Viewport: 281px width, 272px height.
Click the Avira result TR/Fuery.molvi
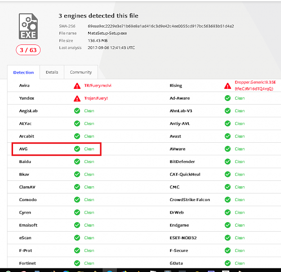tap(98, 86)
